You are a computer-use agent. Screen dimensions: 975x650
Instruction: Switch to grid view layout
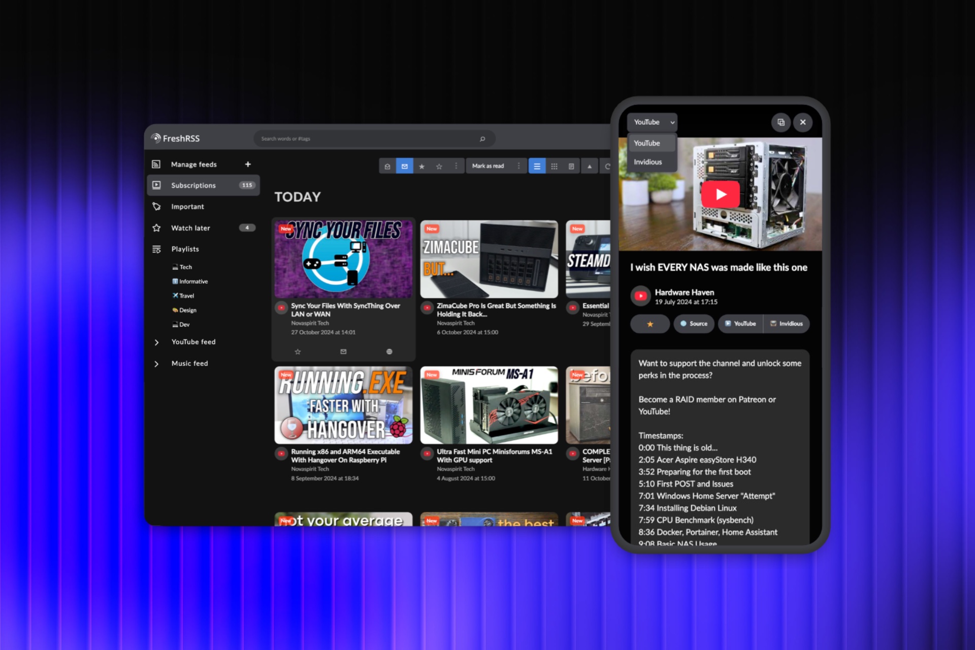pos(554,166)
